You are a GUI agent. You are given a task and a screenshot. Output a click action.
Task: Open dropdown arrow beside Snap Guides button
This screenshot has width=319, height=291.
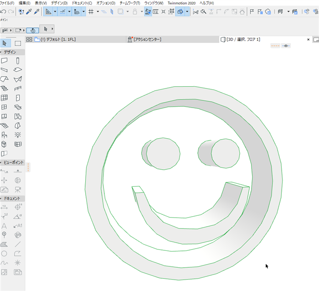coord(69,11)
